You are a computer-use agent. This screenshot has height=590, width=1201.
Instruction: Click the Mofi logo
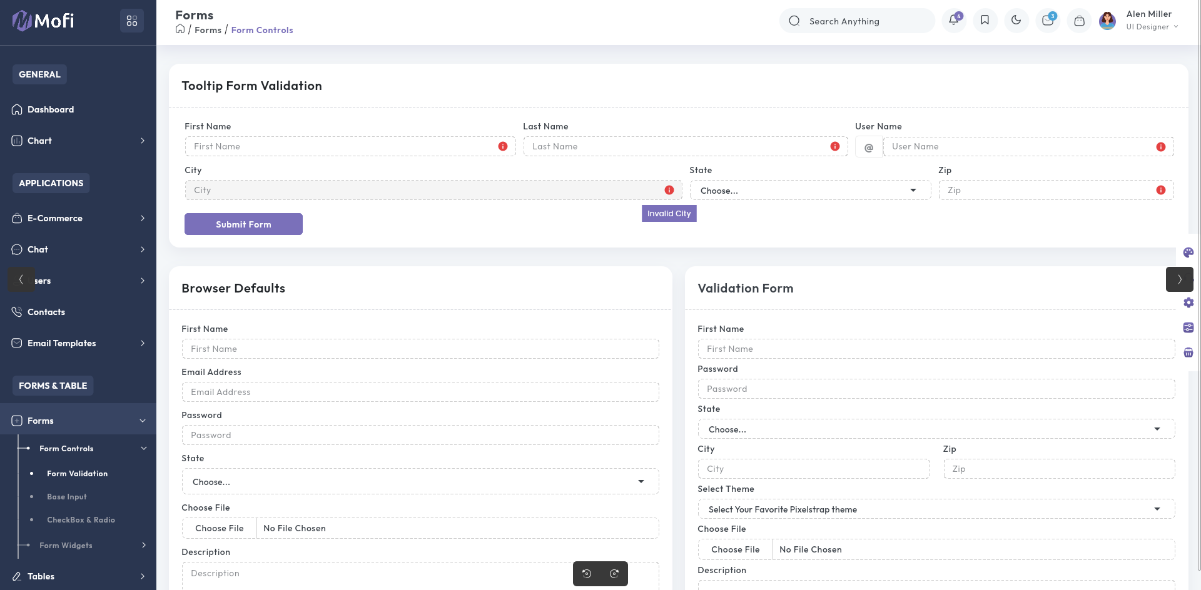click(43, 21)
